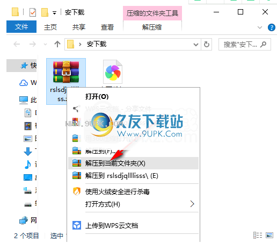Switch to the 共享 ribbon tab
Viewport: 277px width, 250px height.
[x=79, y=27]
